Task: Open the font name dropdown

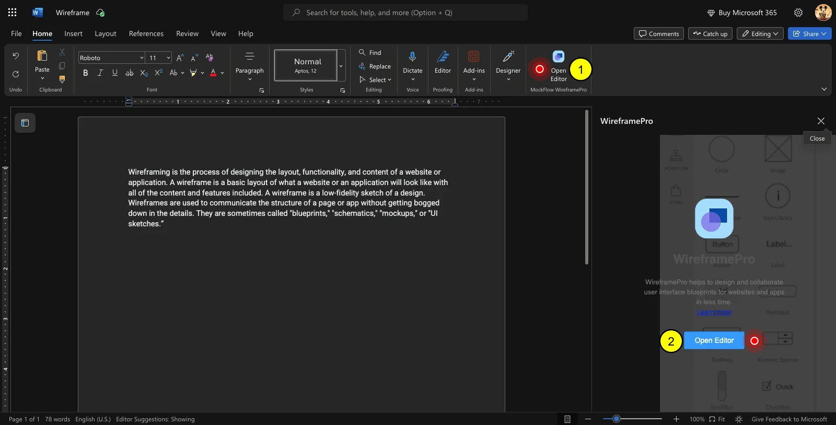Action: [x=142, y=58]
